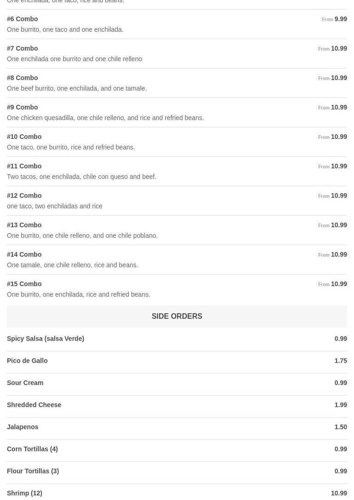Add Spicy Salsa (salsa Verde) side
The height and width of the screenshot is (500, 354).
46,339
